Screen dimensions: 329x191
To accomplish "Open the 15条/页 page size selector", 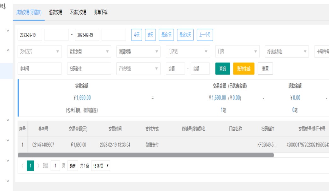I will [100, 166].
